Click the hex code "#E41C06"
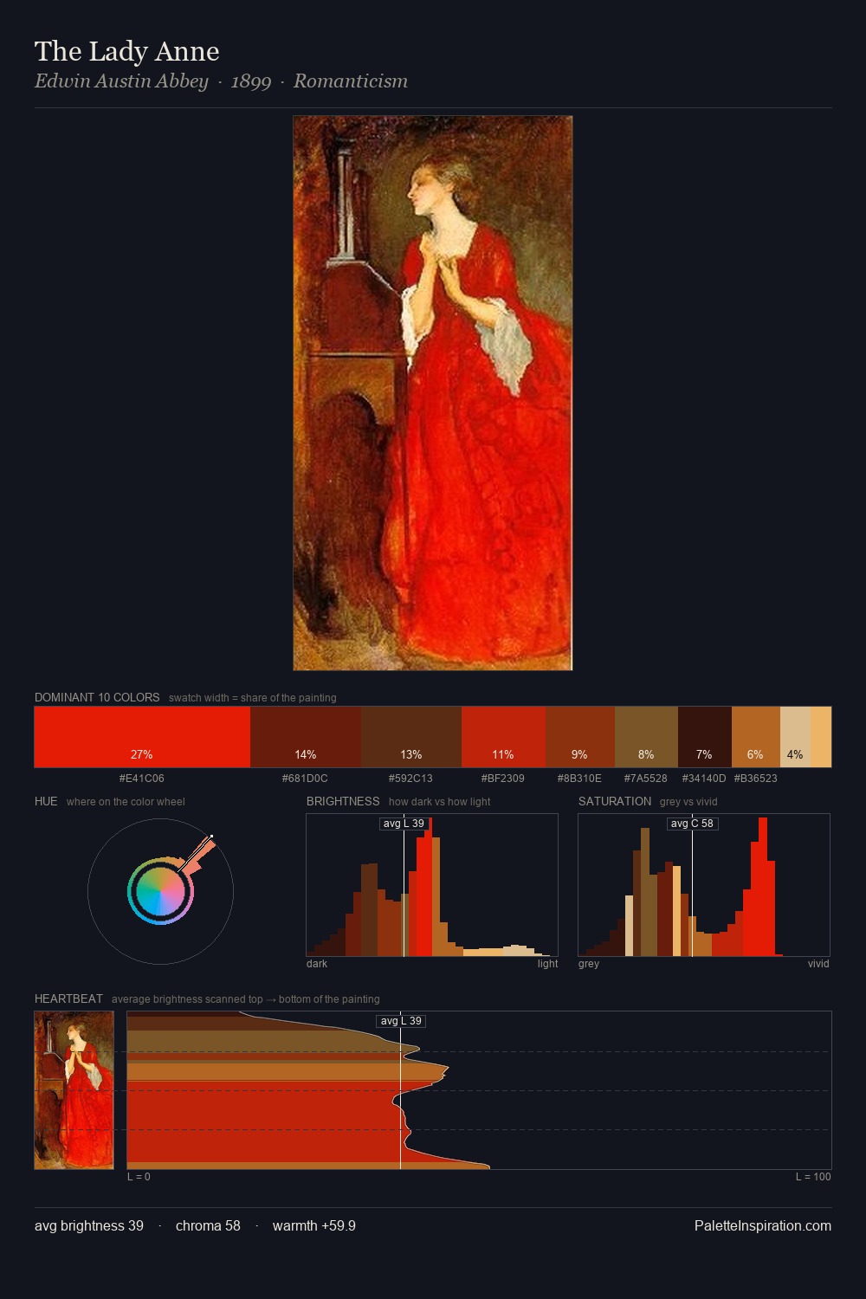Viewport: 866px width, 1299px height. point(142,779)
